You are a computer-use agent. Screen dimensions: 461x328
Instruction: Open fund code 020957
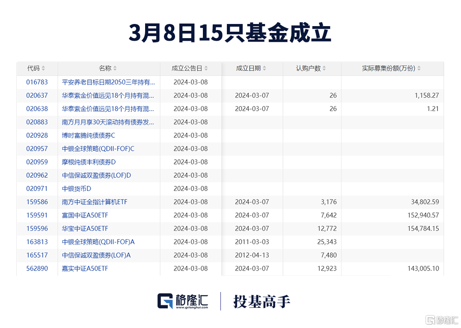click(37, 149)
